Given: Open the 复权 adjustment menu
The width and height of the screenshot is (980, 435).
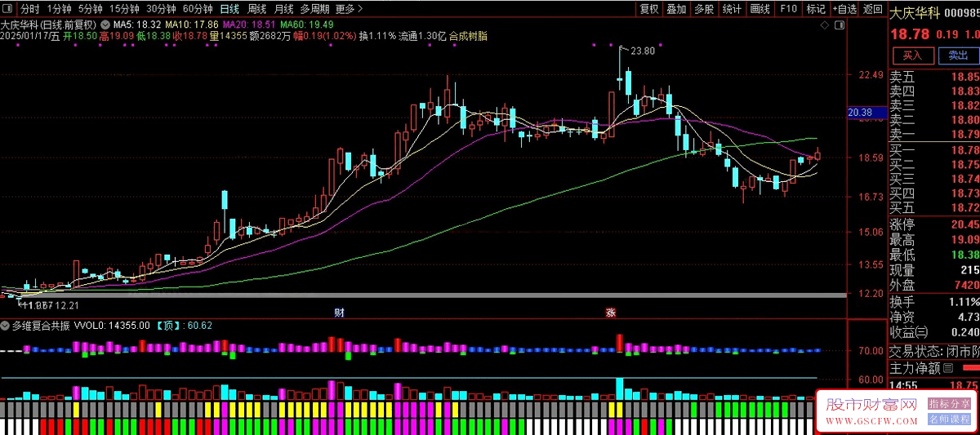Looking at the screenshot, I should [649, 9].
